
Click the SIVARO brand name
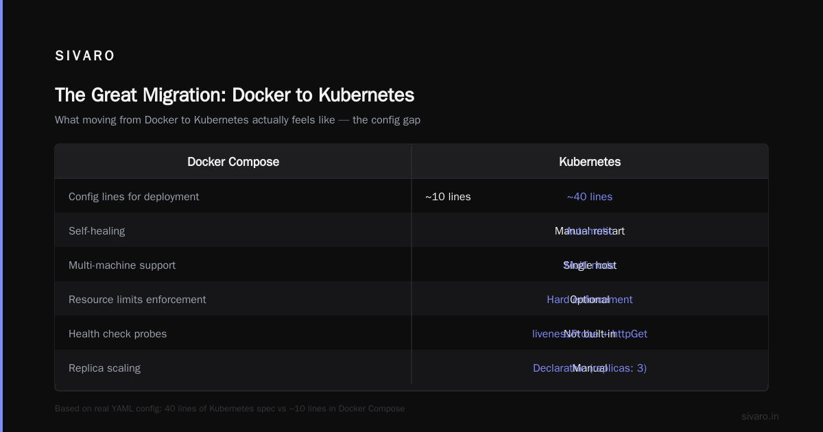(x=85, y=56)
